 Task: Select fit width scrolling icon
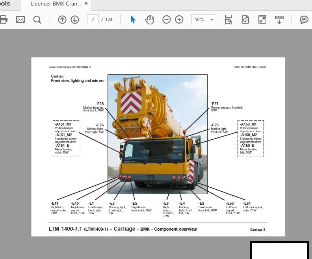tap(228, 20)
